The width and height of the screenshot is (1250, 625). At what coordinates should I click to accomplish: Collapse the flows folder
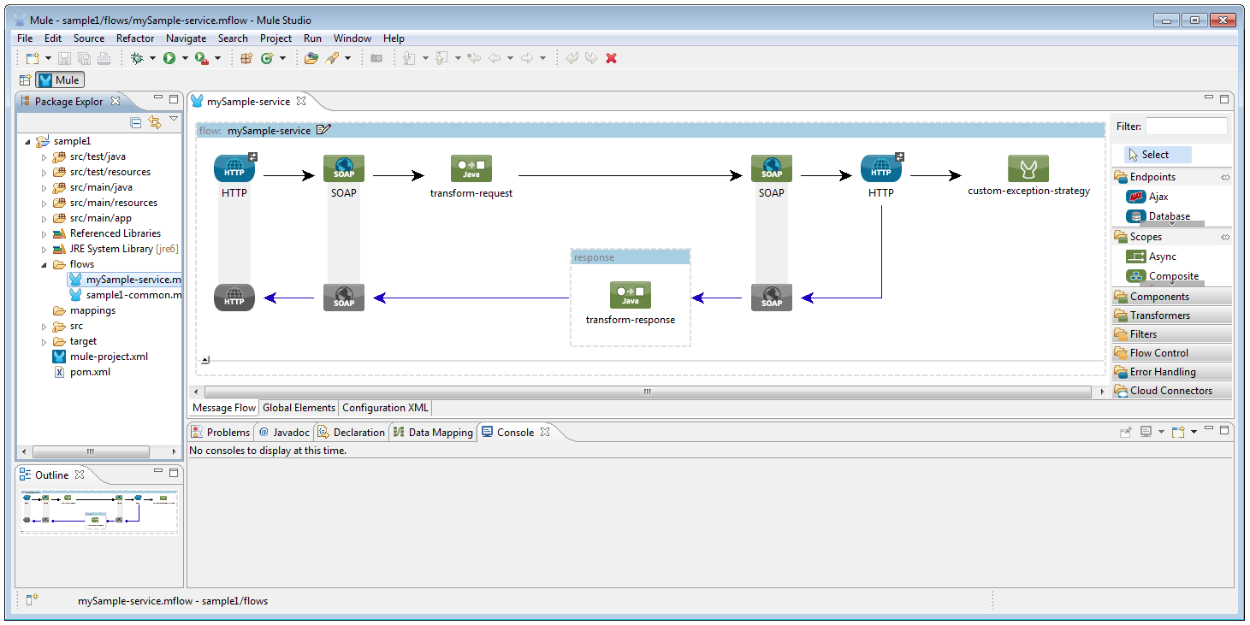point(44,264)
